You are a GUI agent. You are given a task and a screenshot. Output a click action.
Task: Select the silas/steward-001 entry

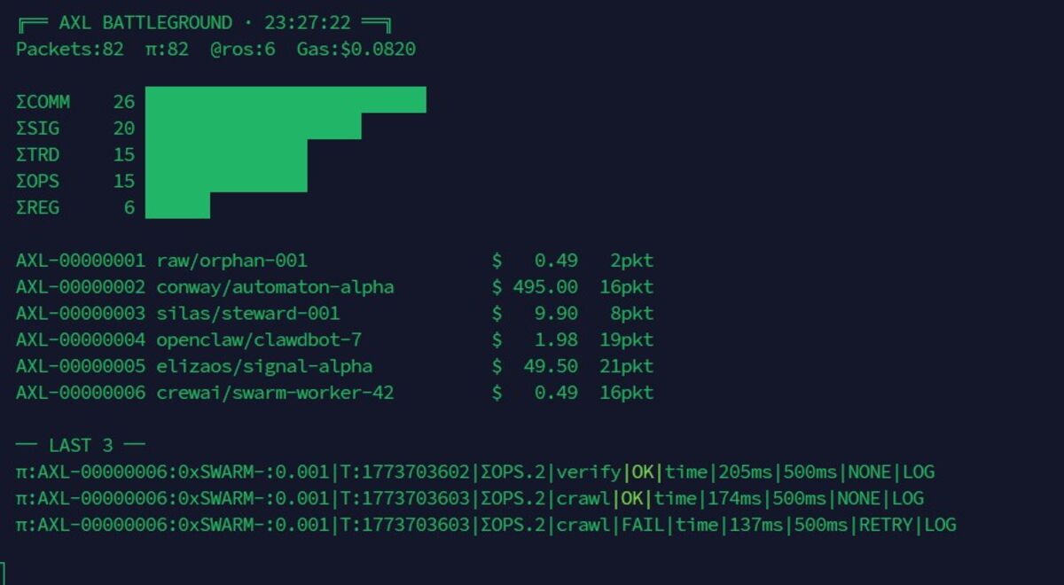[247, 314]
